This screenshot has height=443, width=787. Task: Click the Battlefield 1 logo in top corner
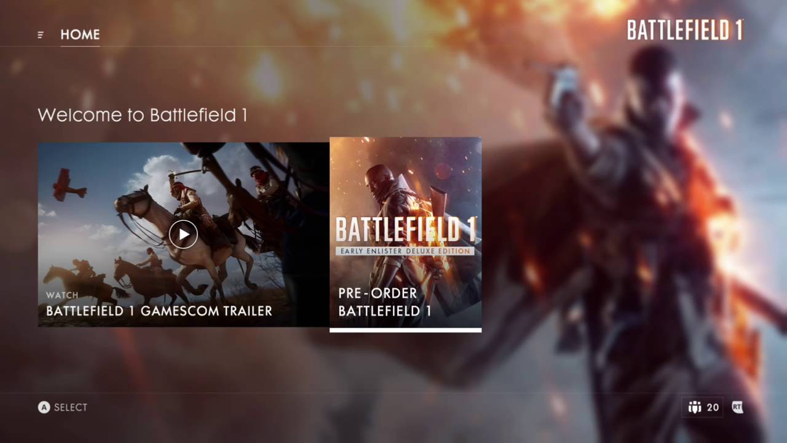tap(685, 30)
